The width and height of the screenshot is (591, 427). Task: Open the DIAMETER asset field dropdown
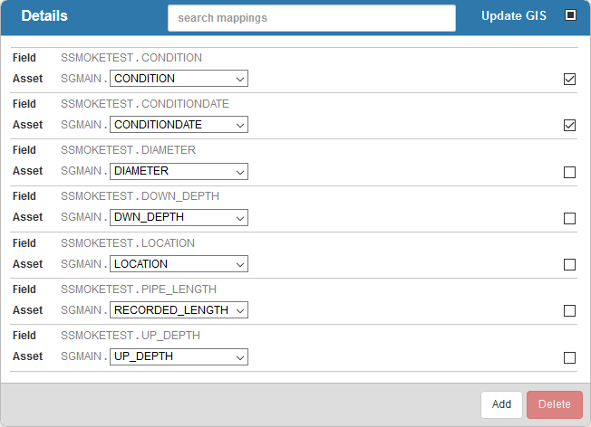[179, 171]
